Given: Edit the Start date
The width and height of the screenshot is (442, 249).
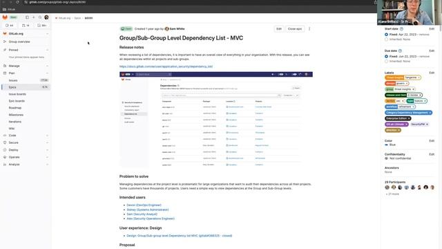Looking at the screenshot, I should 432,29.
